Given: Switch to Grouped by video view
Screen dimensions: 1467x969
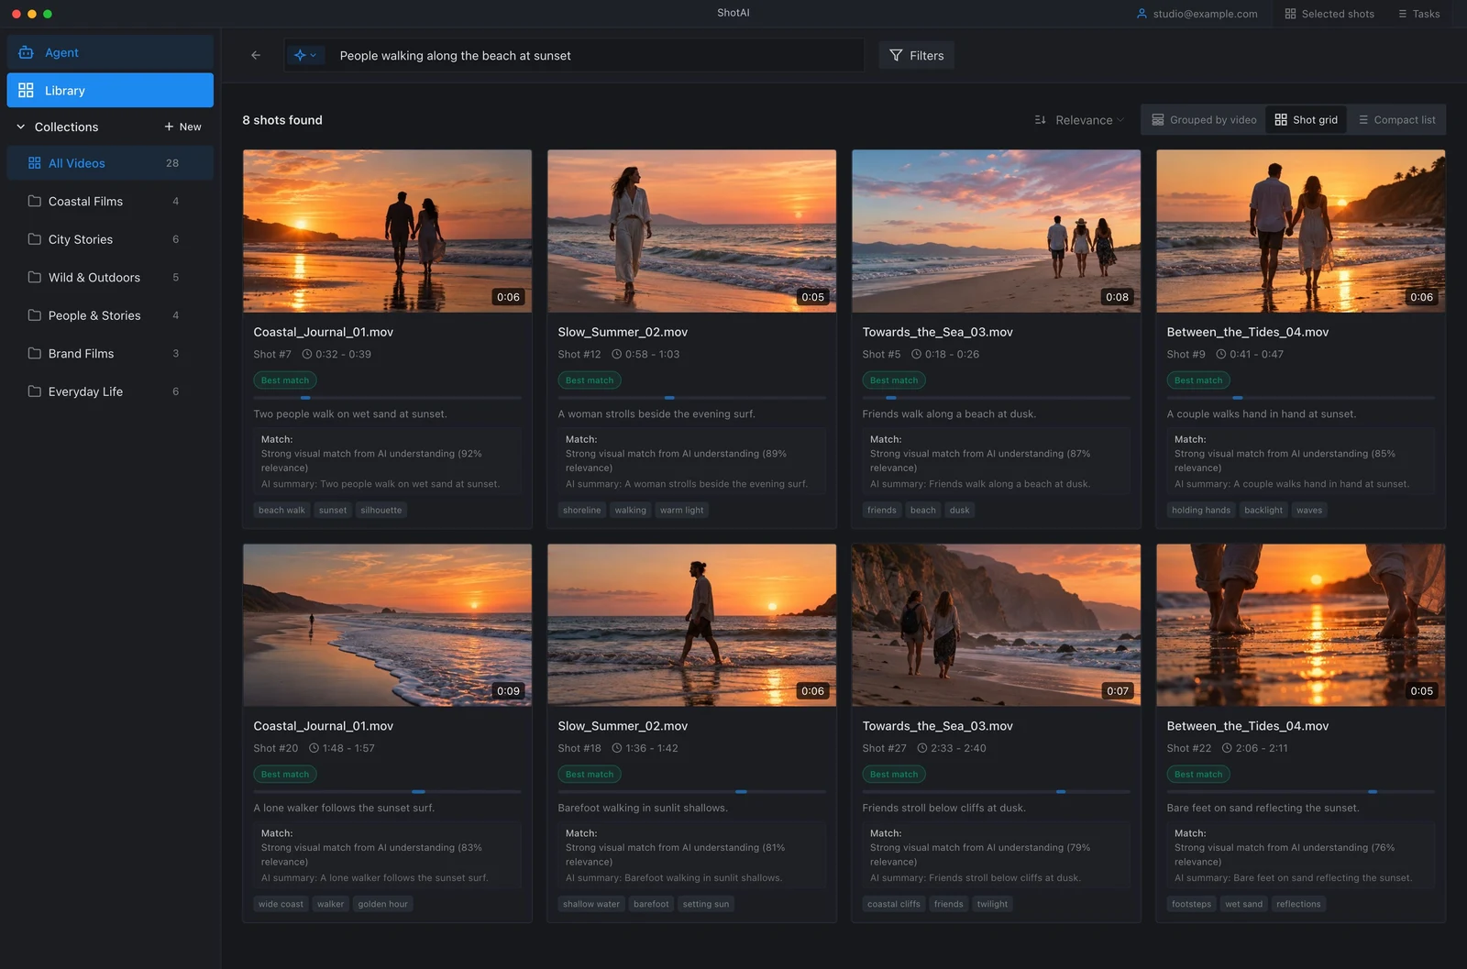Looking at the screenshot, I should click(1204, 120).
